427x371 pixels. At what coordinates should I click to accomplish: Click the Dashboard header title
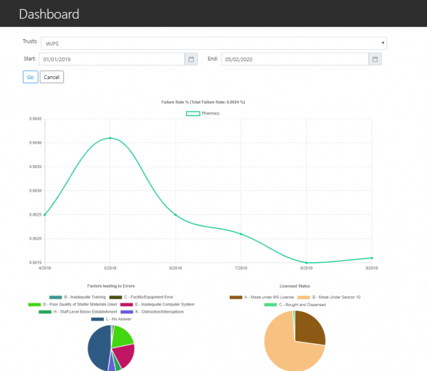pos(49,14)
